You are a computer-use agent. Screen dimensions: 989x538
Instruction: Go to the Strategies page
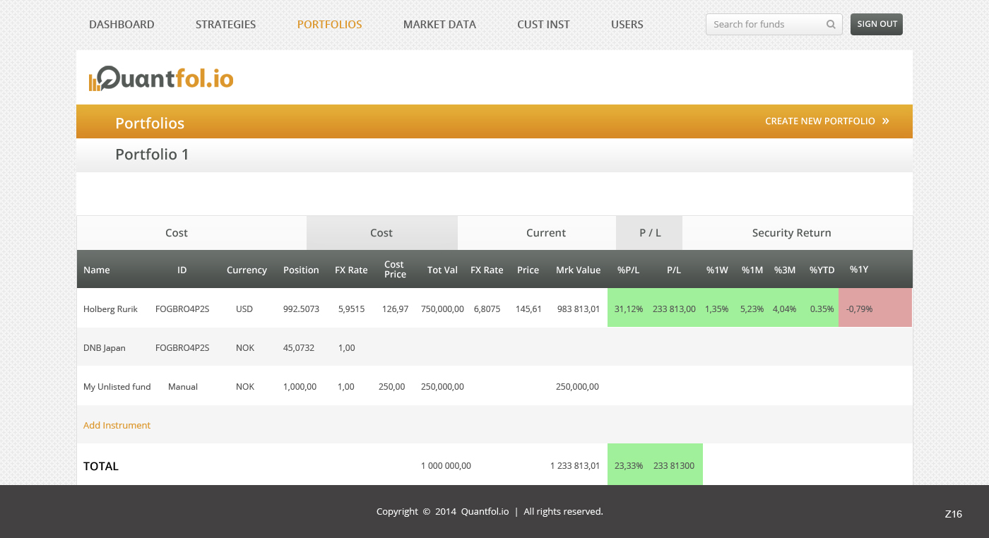225,25
